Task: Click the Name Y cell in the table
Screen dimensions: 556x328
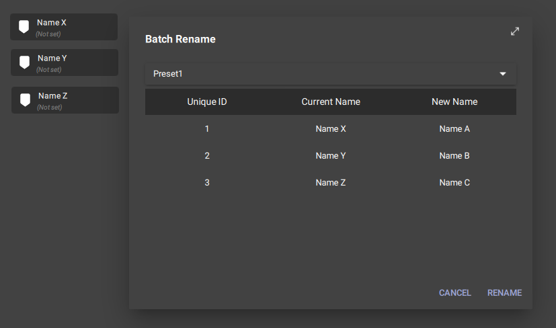Action: tap(331, 156)
